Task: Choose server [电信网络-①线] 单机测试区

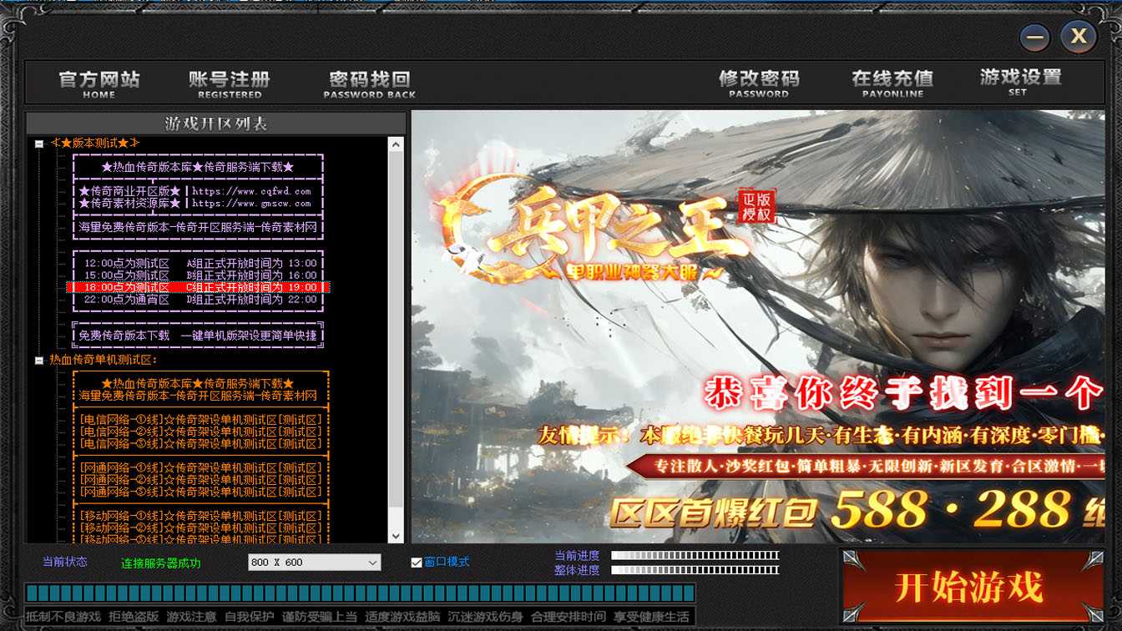Action: [x=200, y=419]
